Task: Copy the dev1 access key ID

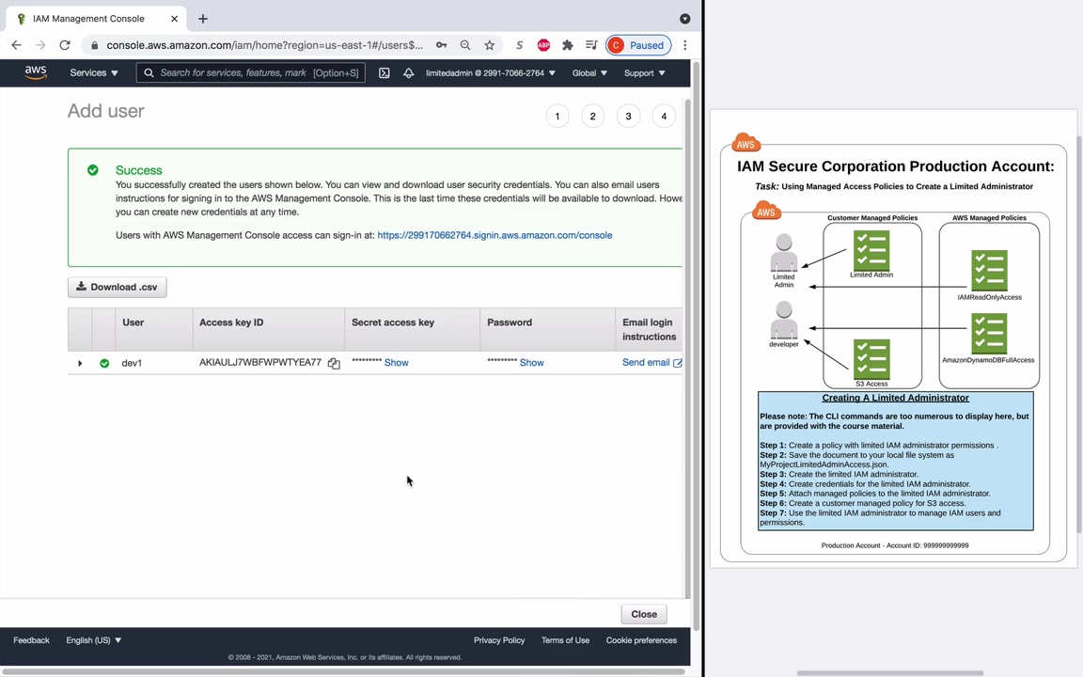Action: 334,363
